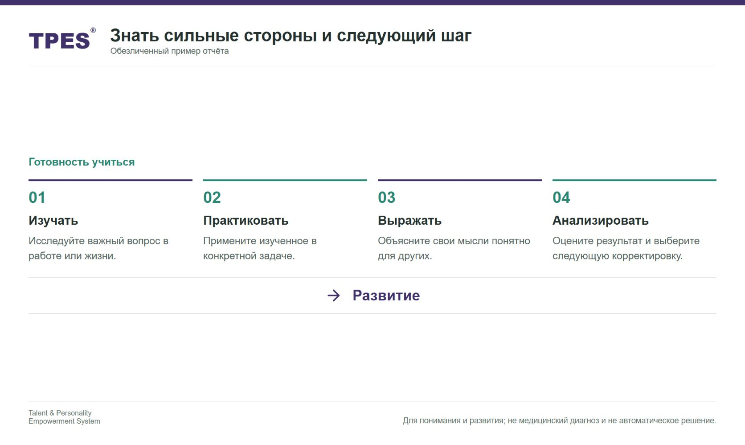Viewport: 745px width, 445px height.
Task: Click the 'Развитие' label
Action: pos(386,295)
